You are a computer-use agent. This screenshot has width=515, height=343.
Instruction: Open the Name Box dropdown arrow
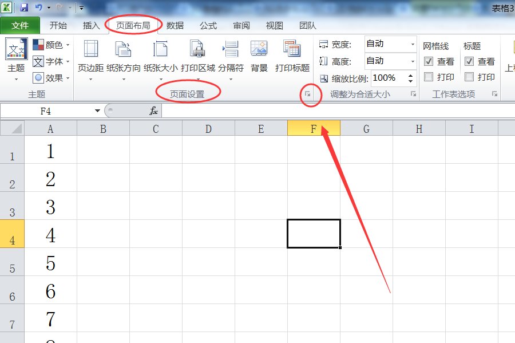coord(96,111)
